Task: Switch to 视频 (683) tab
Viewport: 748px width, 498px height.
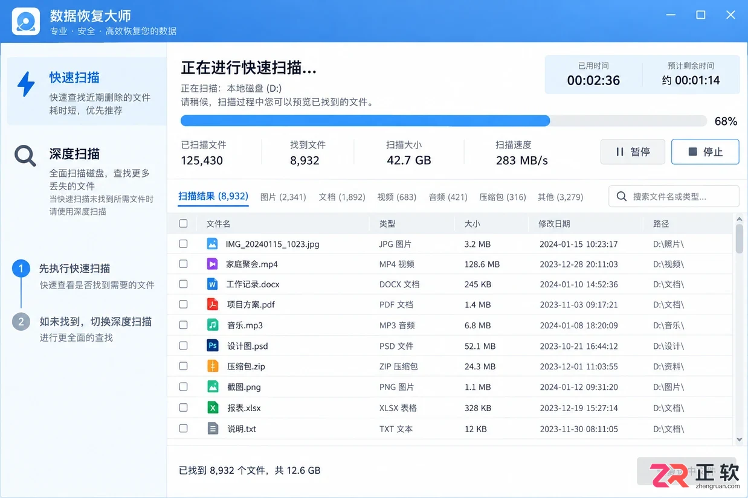Action: [x=396, y=197]
